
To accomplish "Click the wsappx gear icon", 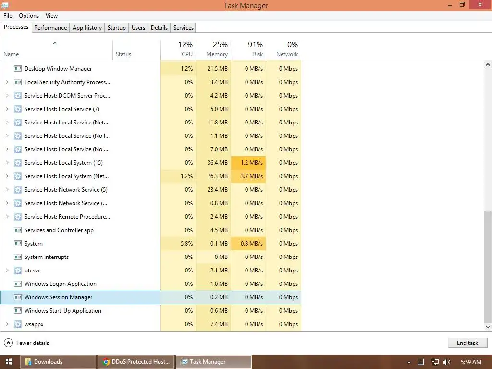I will [18, 324].
